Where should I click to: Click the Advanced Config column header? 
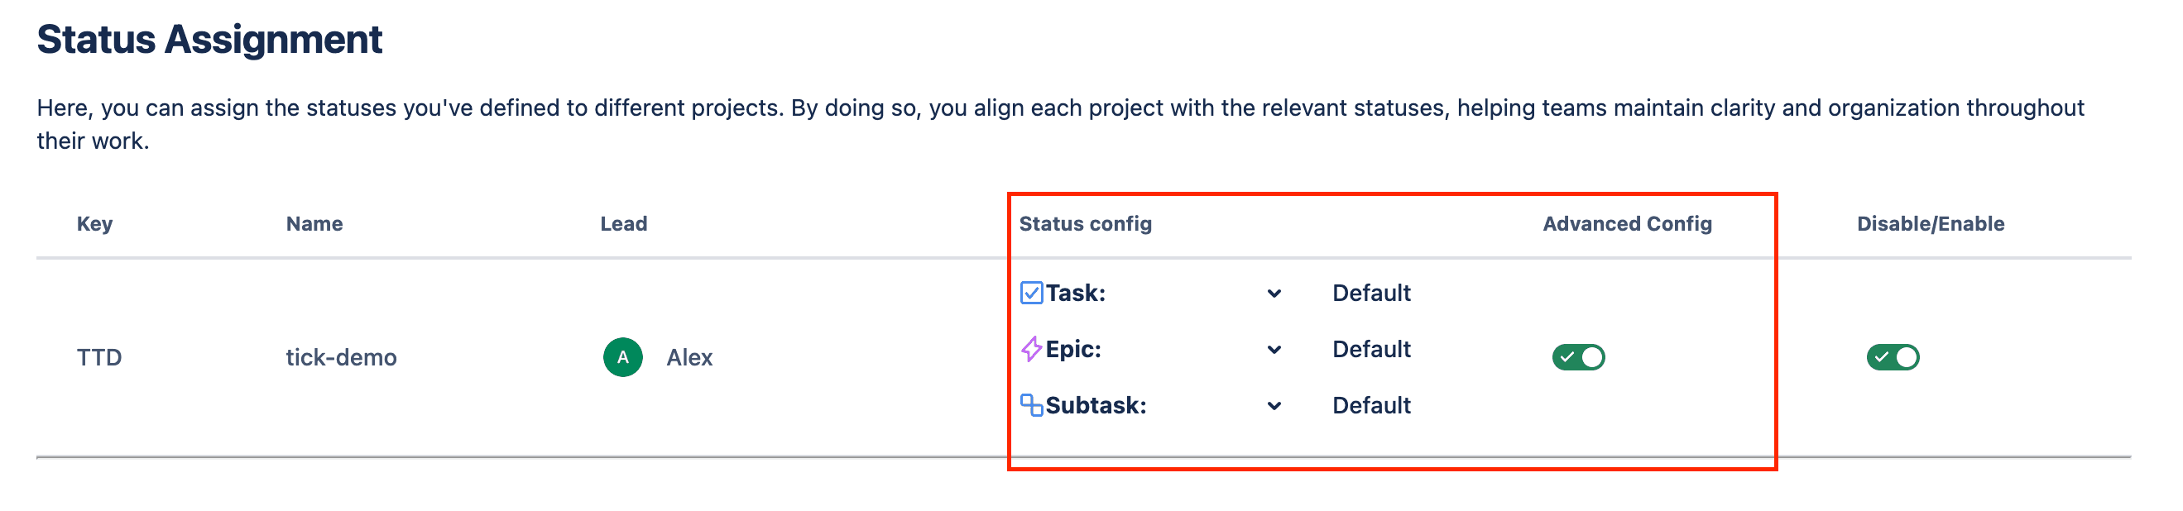click(1627, 224)
